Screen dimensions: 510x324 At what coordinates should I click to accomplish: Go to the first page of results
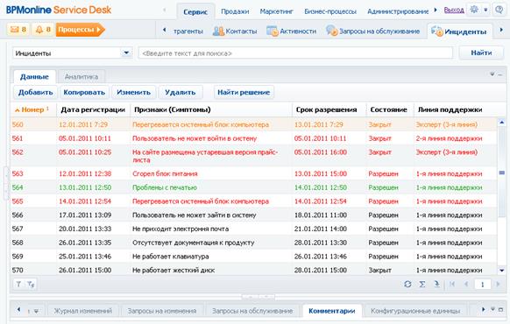(x=452, y=285)
